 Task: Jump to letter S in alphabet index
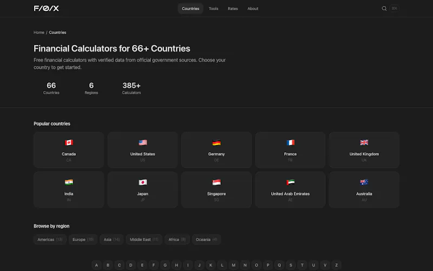291,265
